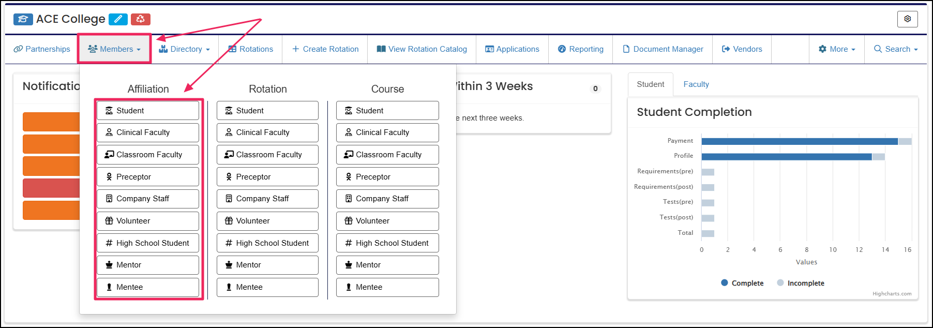
Task: Select Mentee under Rotation
Action: coord(267,287)
